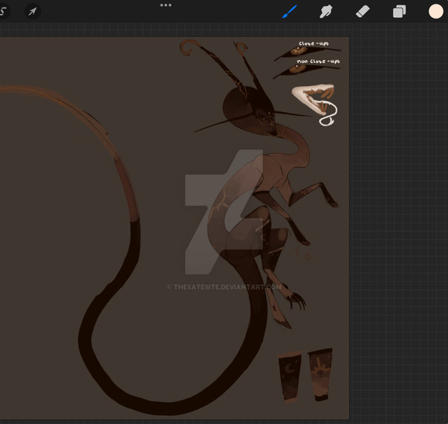Tap the three-dot menu at top center

click(166, 5)
